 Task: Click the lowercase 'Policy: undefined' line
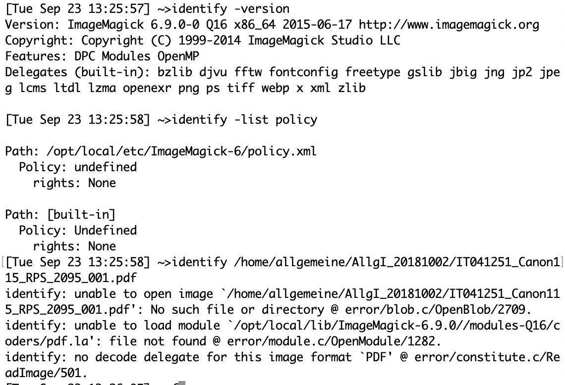pos(77,167)
